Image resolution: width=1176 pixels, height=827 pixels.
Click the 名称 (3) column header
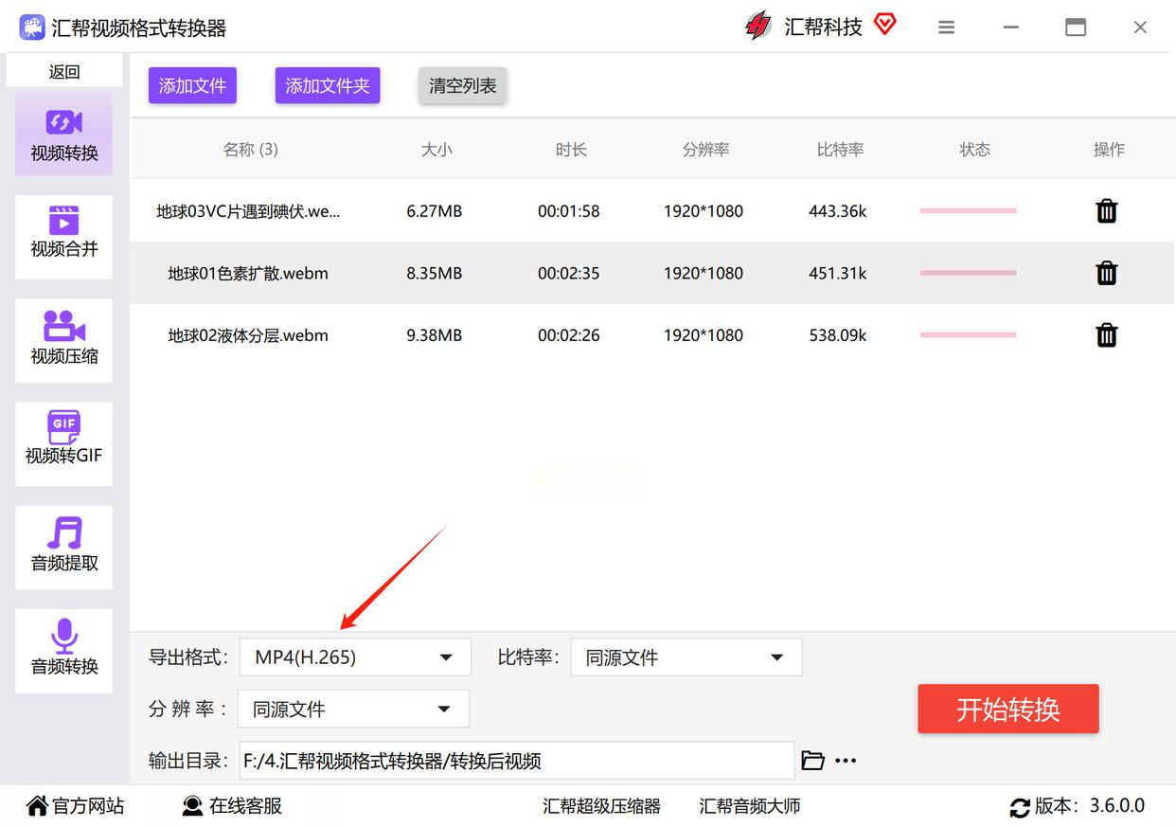pos(250,150)
